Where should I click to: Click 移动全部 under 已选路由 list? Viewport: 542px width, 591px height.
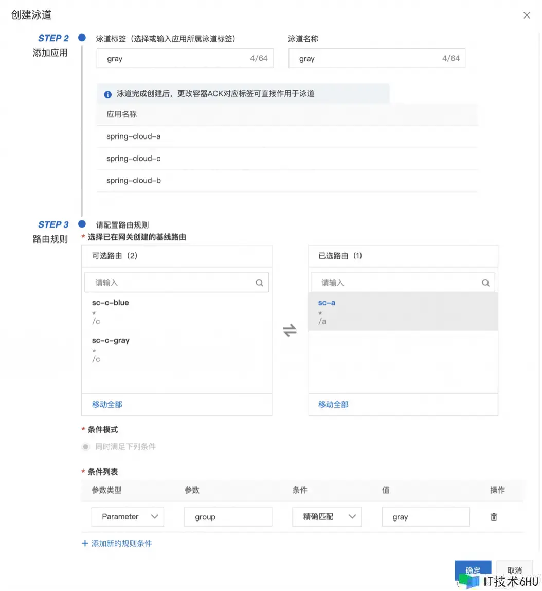[x=333, y=405]
